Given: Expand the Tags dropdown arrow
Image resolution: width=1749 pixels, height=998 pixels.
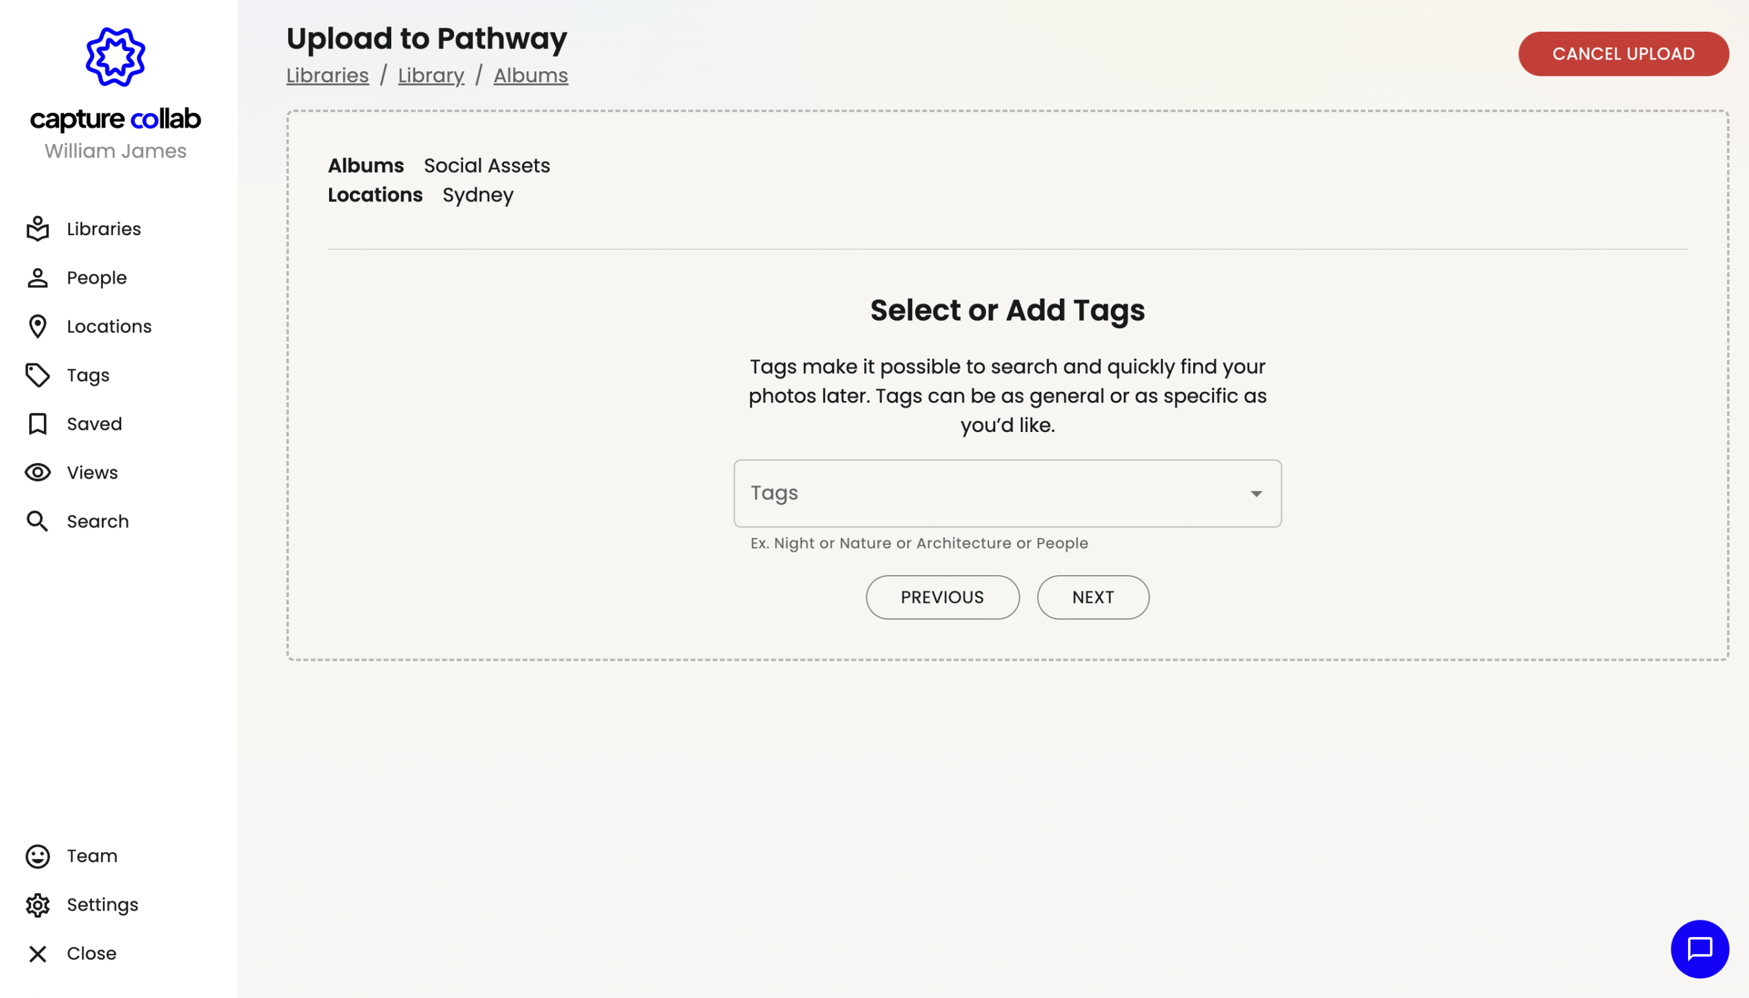Looking at the screenshot, I should [1255, 493].
